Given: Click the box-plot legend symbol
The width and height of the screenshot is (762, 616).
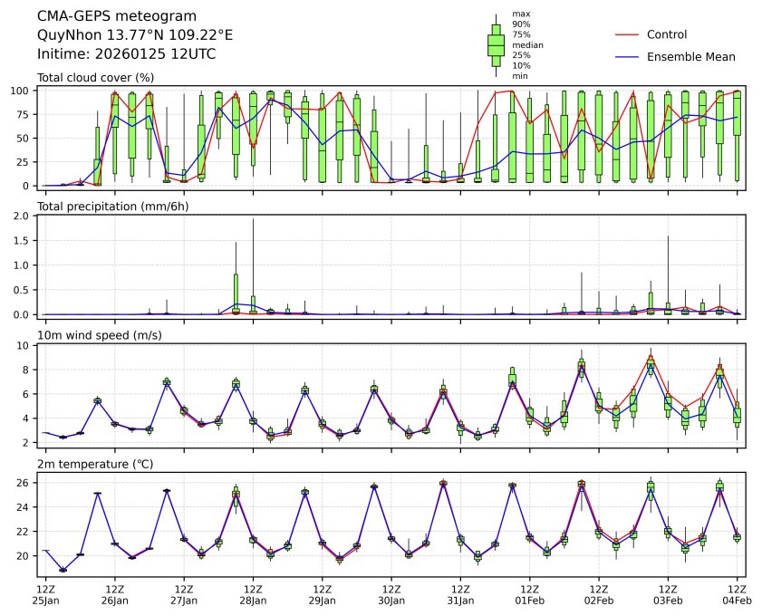Looking at the screenshot, I should click(496, 44).
